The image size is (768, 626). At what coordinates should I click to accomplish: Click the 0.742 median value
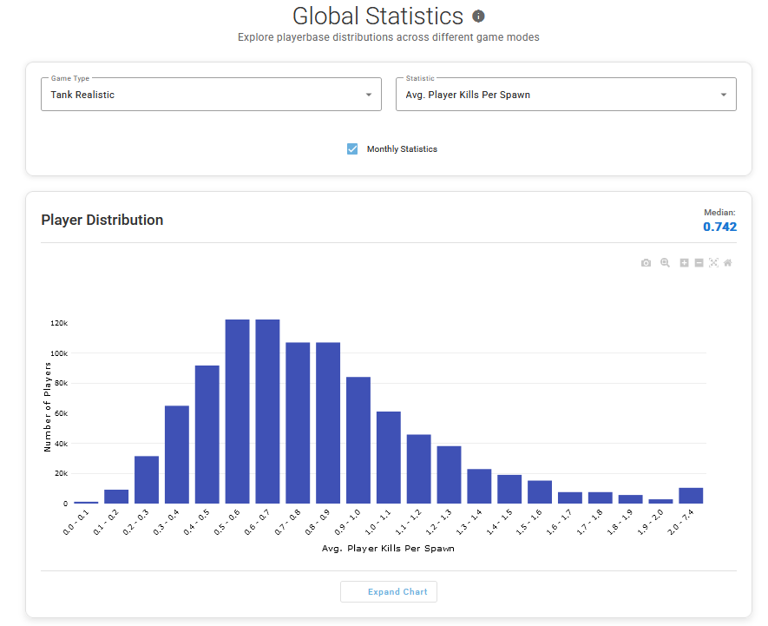719,227
